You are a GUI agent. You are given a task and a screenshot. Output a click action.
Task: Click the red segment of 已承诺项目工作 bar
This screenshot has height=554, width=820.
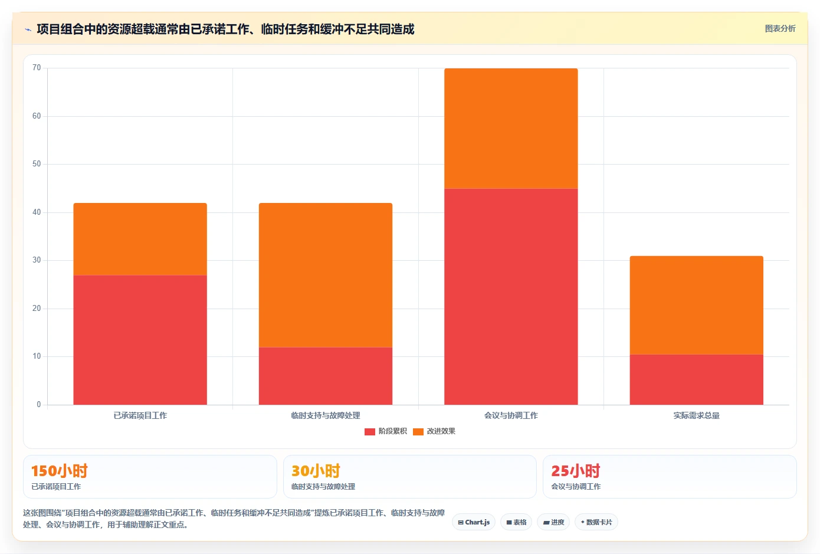(x=140, y=340)
